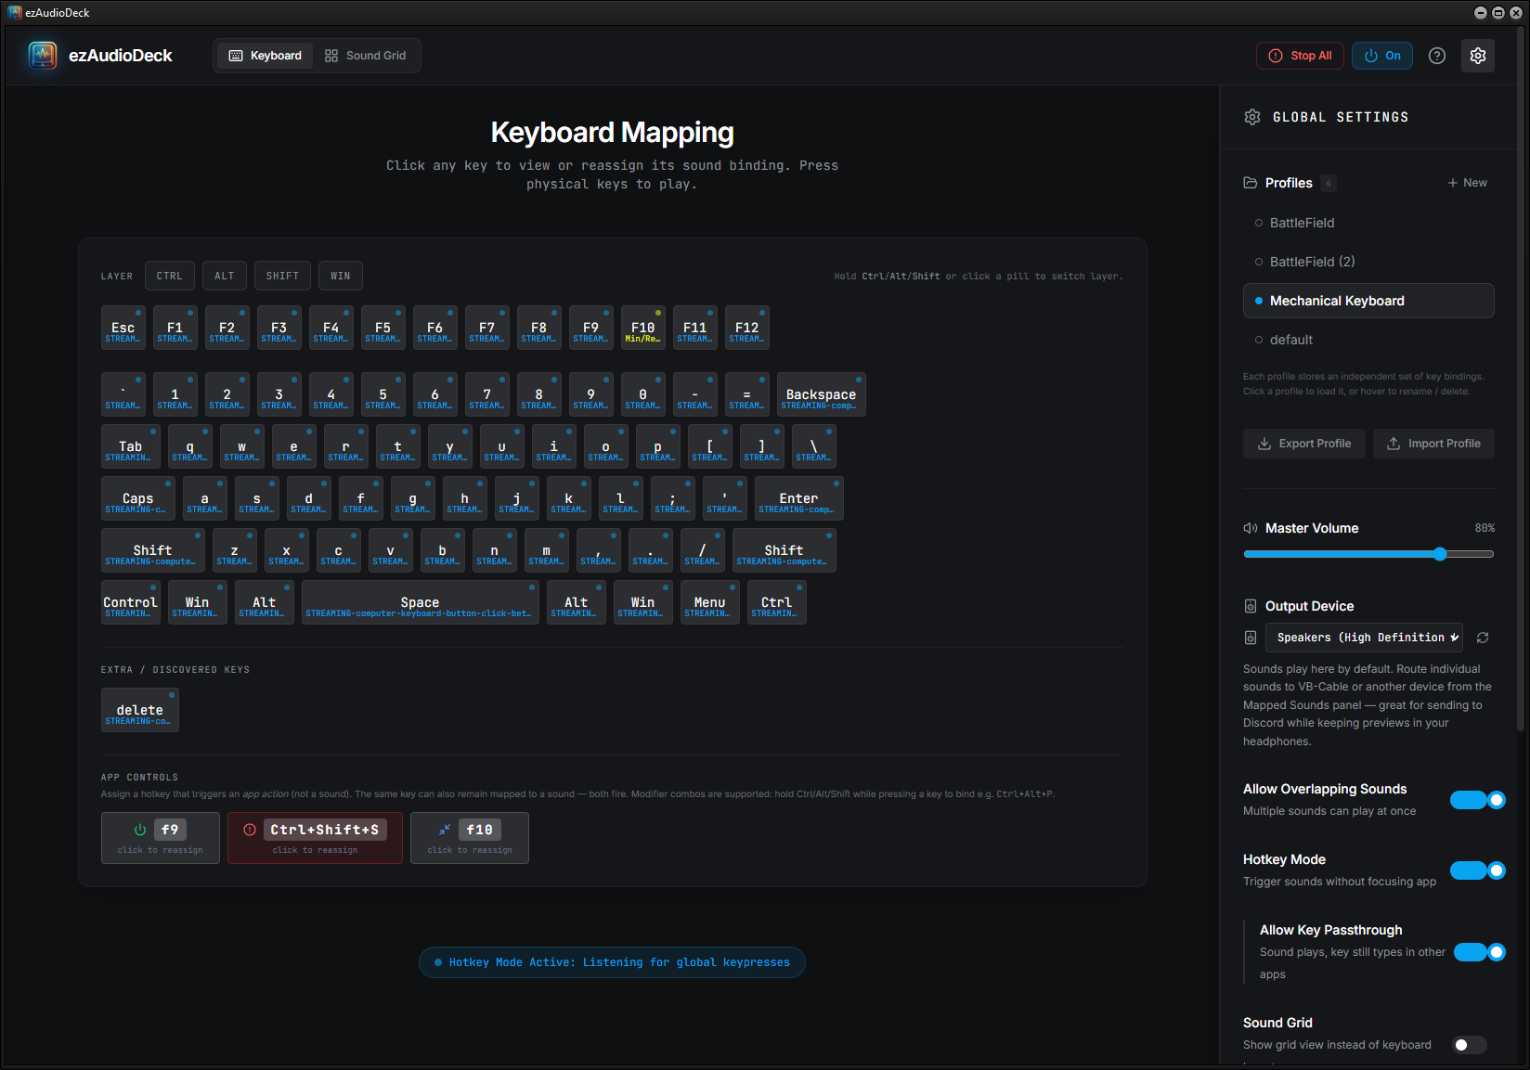Image resolution: width=1530 pixels, height=1070 pixels.
Task: Reassign the F9 power toggle hotkey
Action: (x=161, y=838)
